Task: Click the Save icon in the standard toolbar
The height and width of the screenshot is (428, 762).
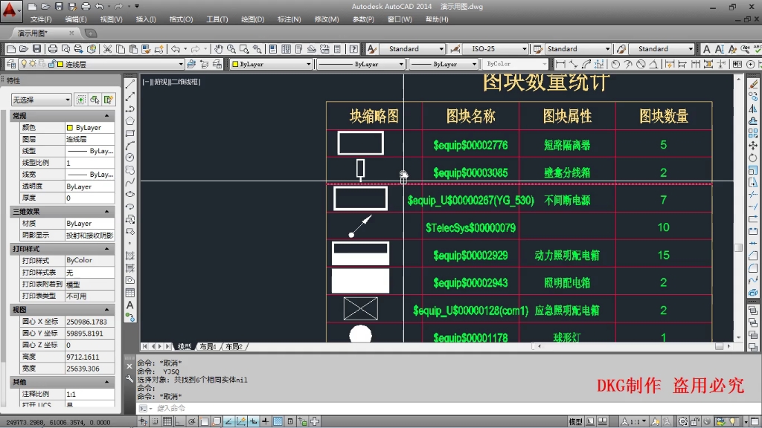Action: pyautogui.click(x=36, y=48)
